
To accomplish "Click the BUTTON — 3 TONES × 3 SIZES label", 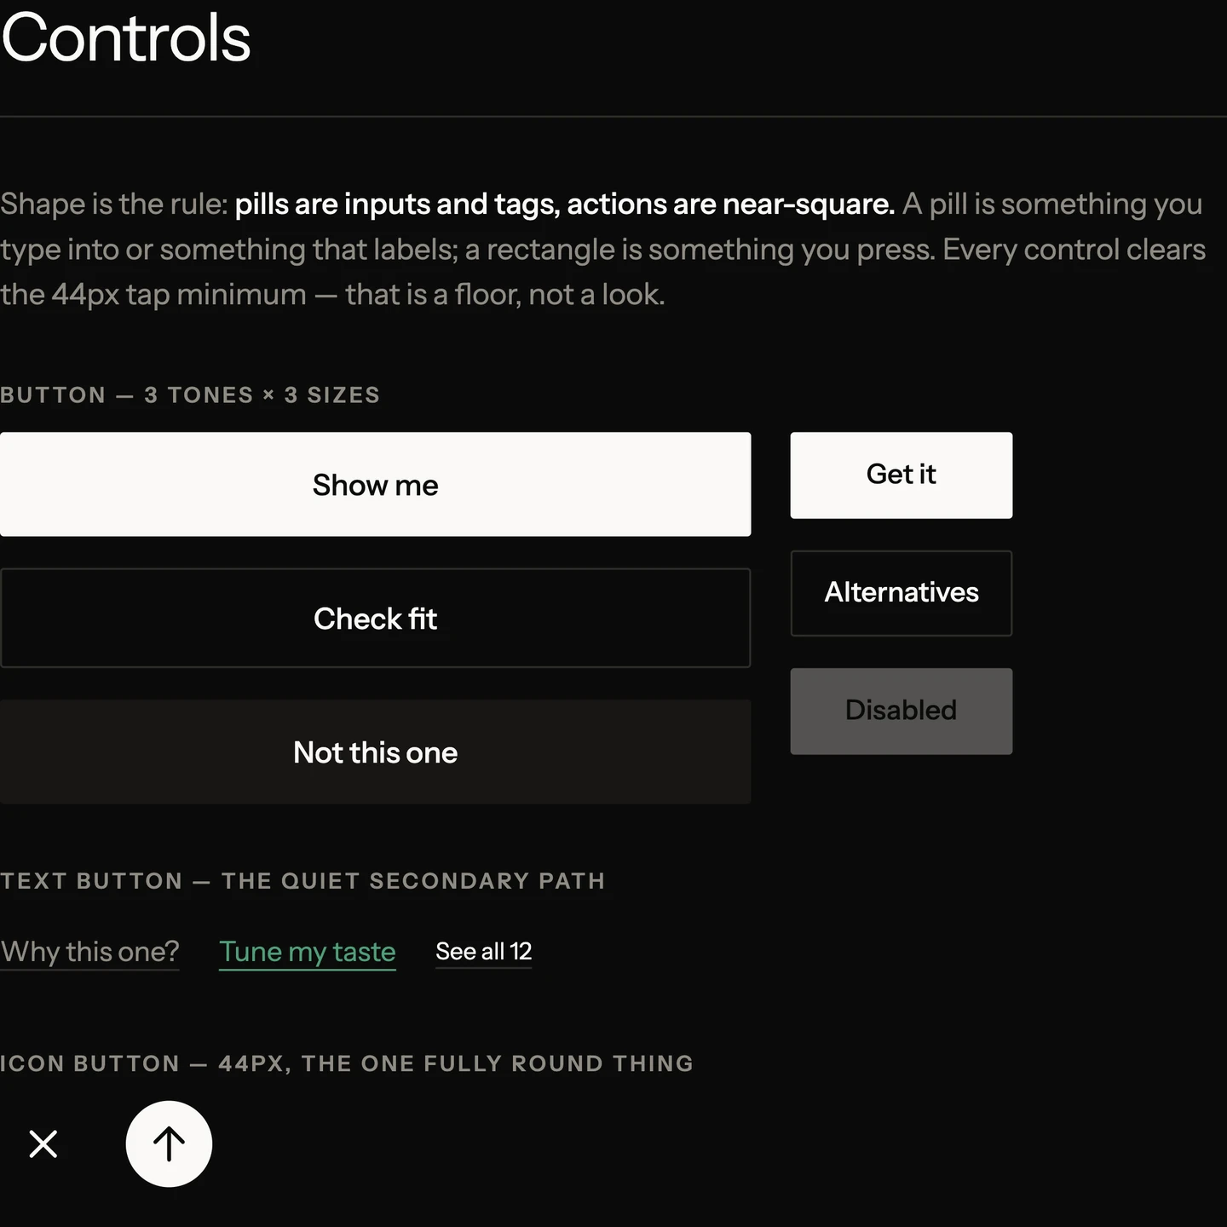I will point(190,395).
